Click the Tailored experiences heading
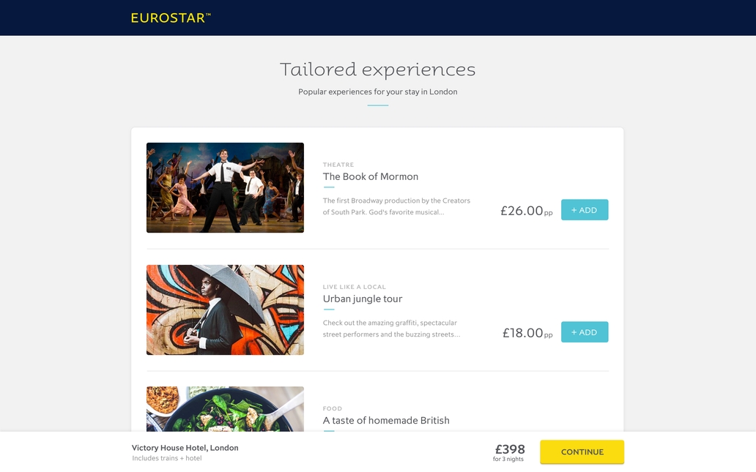Image resolution: width=756 pixels, height=472 pixels. 377,70
